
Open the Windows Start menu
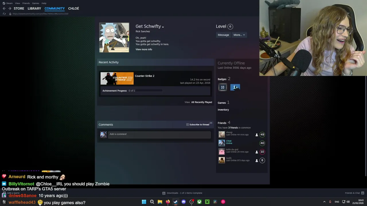tap(144, 202)
